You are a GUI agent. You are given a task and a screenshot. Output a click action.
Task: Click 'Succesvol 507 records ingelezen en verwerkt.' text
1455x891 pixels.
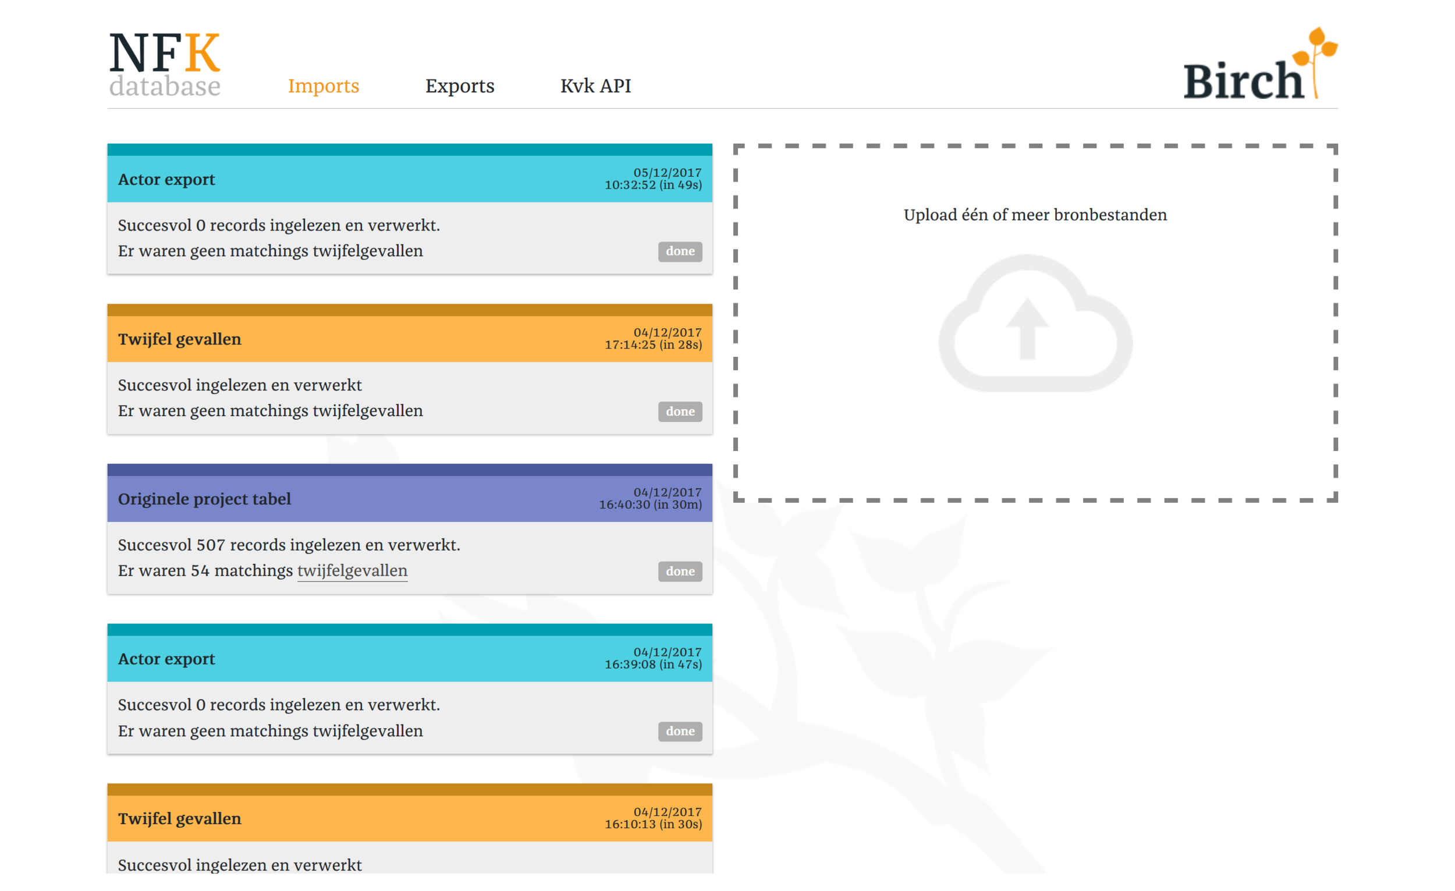pyautogui.click(x=289, y=545)
